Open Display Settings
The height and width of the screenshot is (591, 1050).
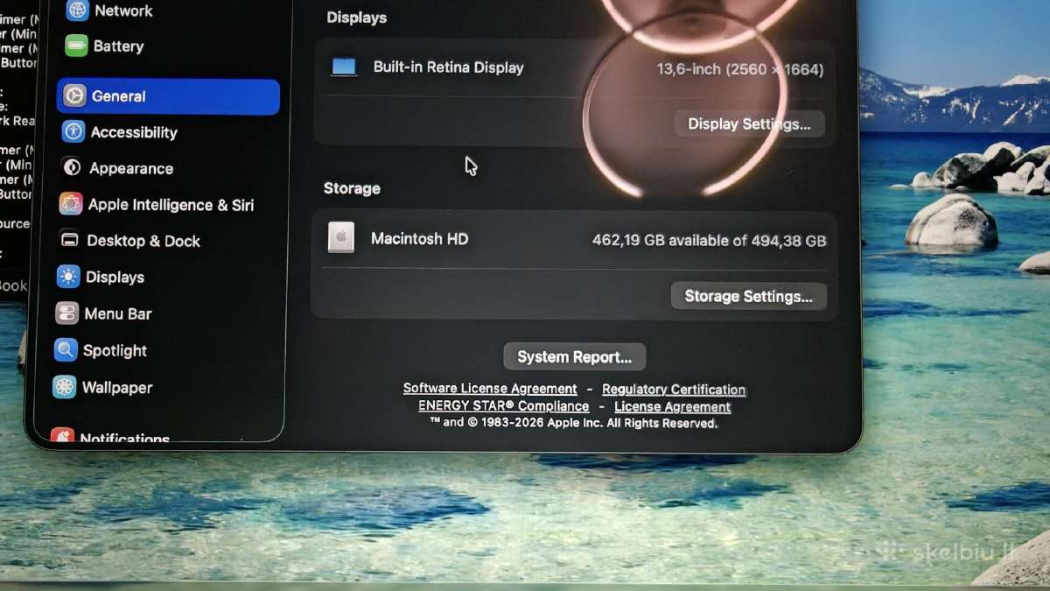click(x=749, y=123)
